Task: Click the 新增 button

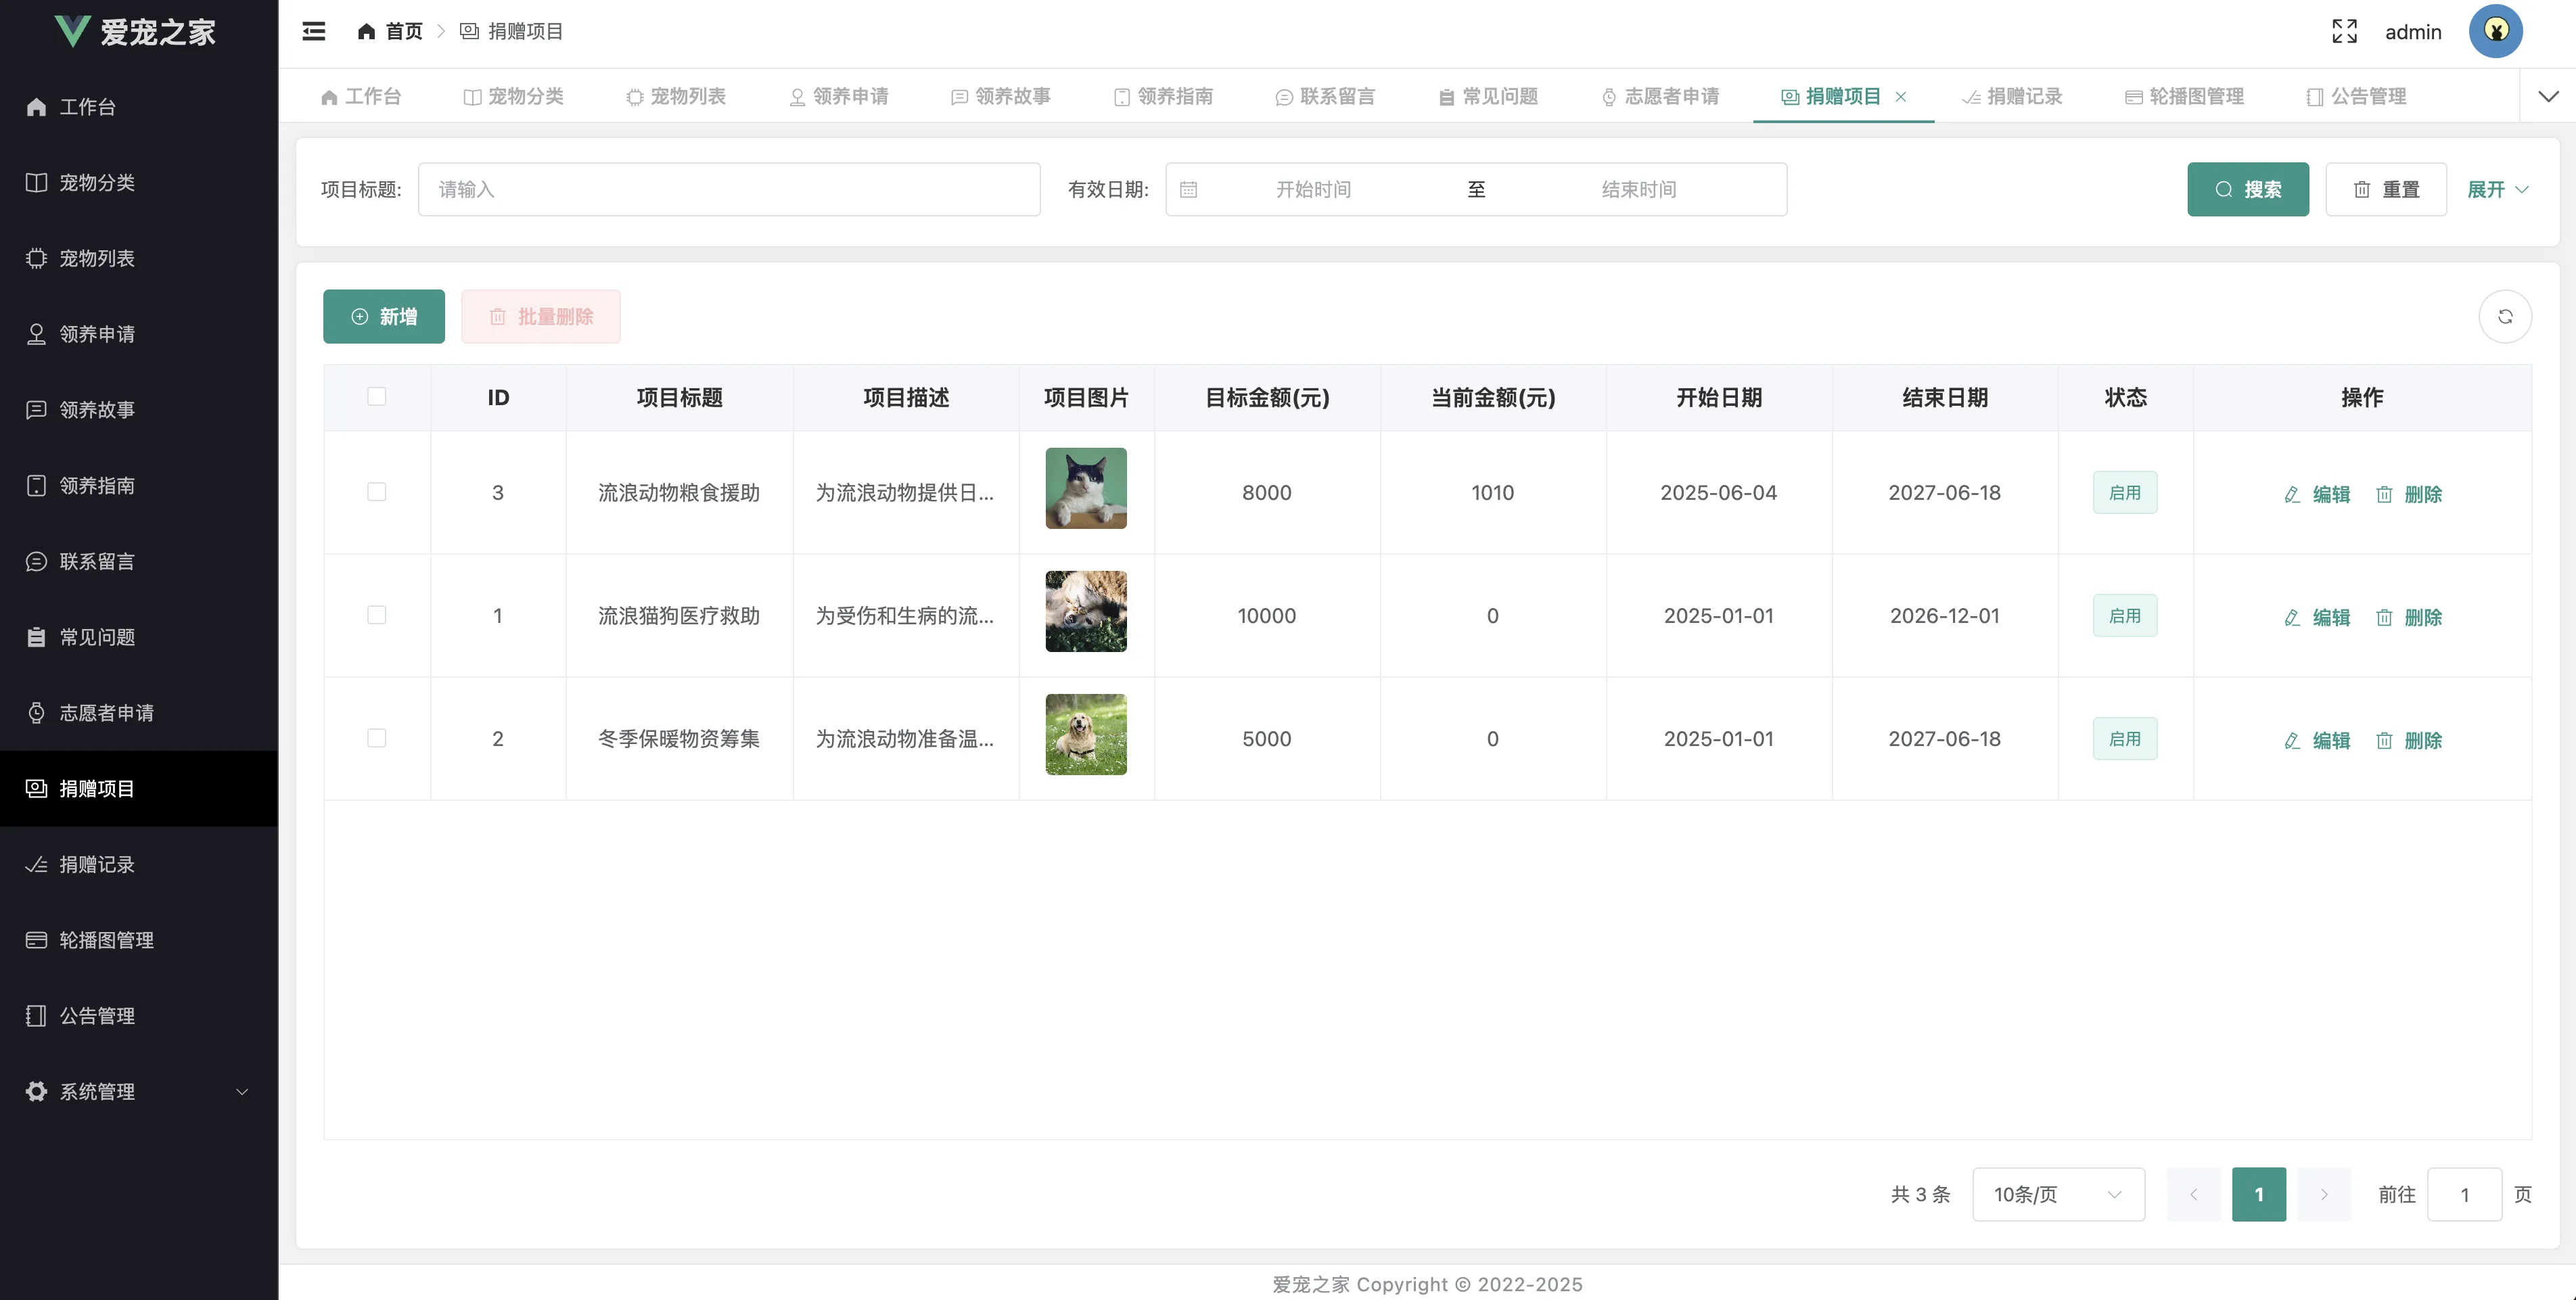Action: [383, 316]
